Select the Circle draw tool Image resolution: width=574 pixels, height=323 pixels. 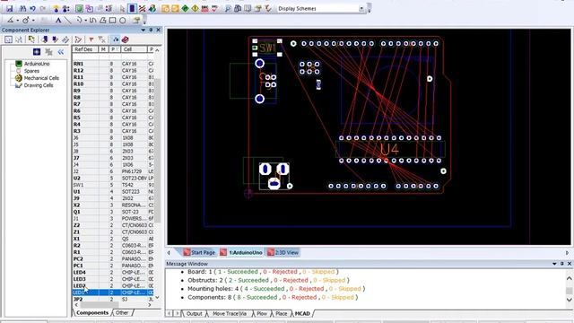tap(123, 20)
